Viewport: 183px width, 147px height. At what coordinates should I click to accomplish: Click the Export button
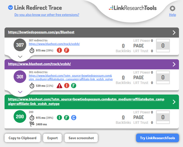coord(52,138)
